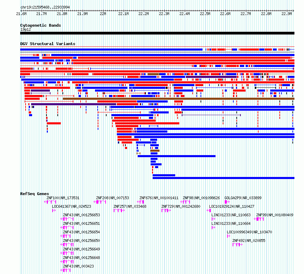Select the ZNF43 NM_001256650 glyph
This screenshot has height=274, width=304.
pyautogui.click(x=67, y=245)
